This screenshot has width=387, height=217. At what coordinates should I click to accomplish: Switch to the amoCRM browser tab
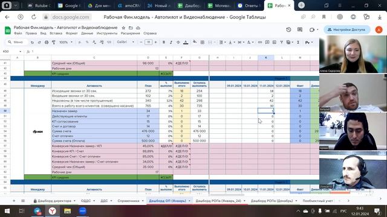[x=129, y=5]
